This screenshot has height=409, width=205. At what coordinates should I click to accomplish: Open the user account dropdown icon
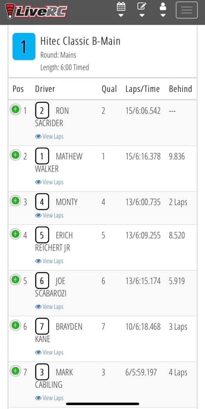pos(163,10)
